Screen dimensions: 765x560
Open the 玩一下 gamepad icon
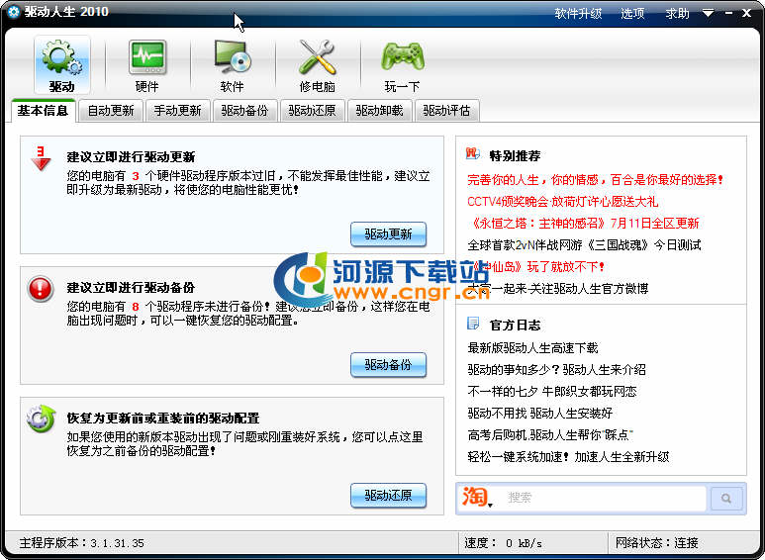pyautogui.click(x=403, y=65)
